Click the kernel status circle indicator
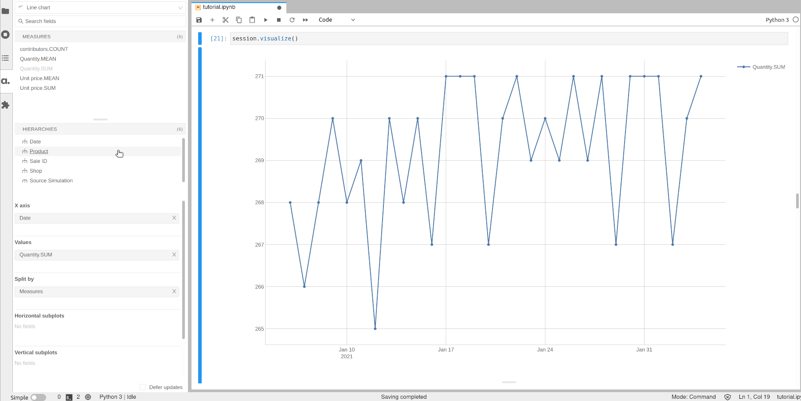The width and height of the screenshot is (801, 401). [x=796, y=19]
